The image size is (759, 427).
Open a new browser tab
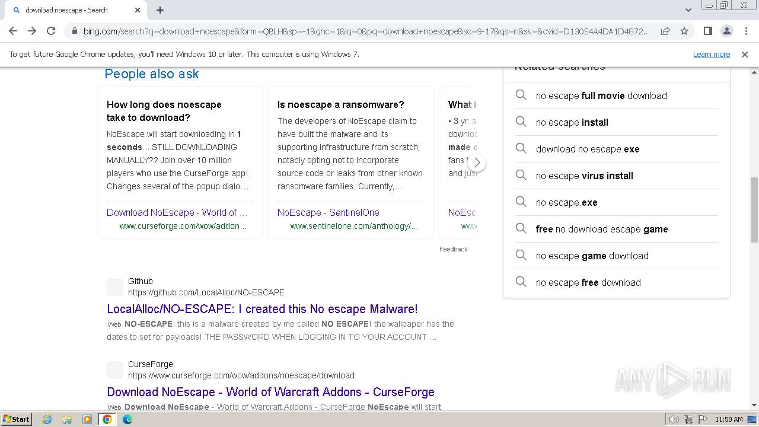pyautogui.click(x=160, y=10)
